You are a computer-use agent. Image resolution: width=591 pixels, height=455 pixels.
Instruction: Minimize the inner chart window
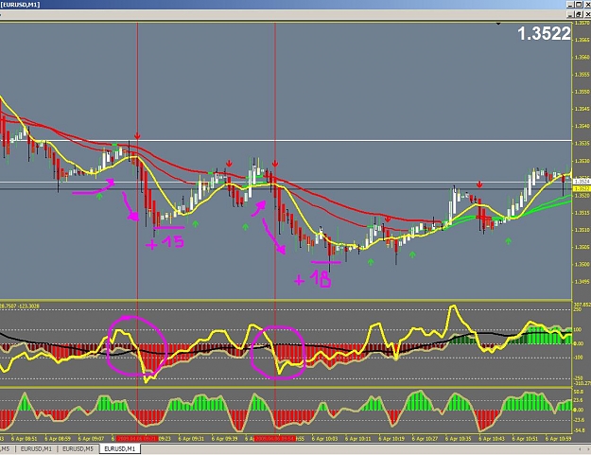572,14
